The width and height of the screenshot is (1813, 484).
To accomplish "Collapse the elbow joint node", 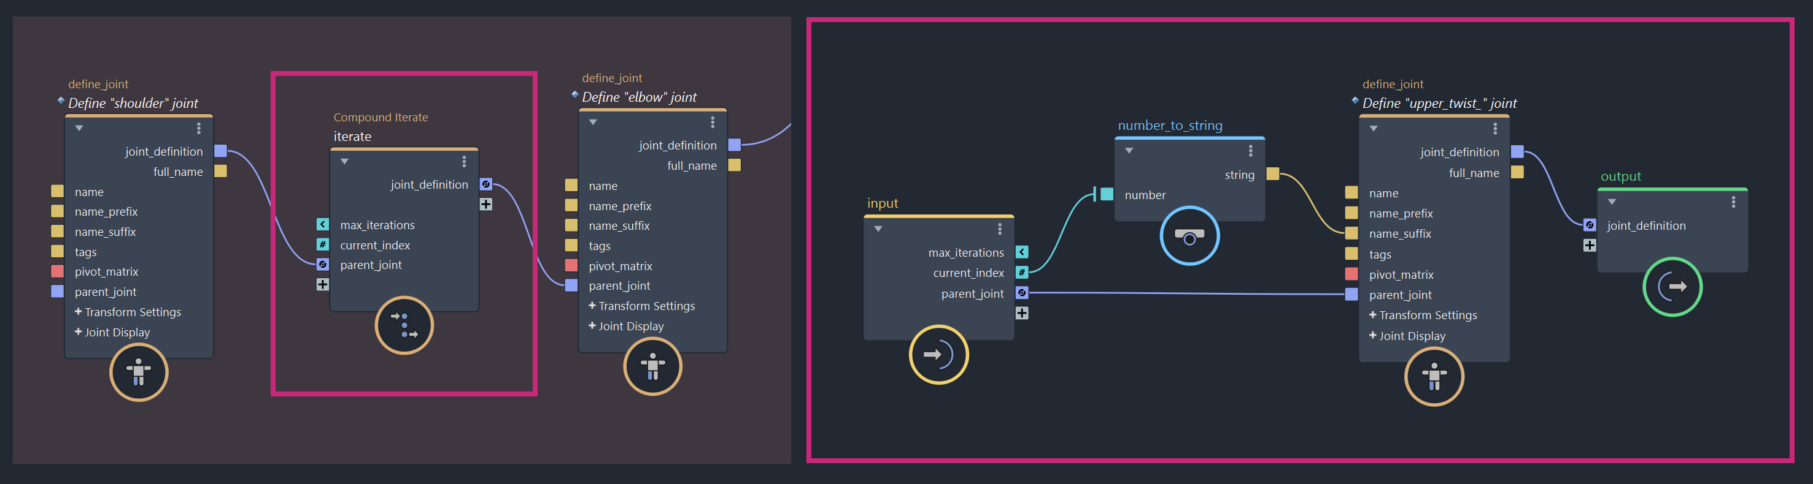I will 593,123.
